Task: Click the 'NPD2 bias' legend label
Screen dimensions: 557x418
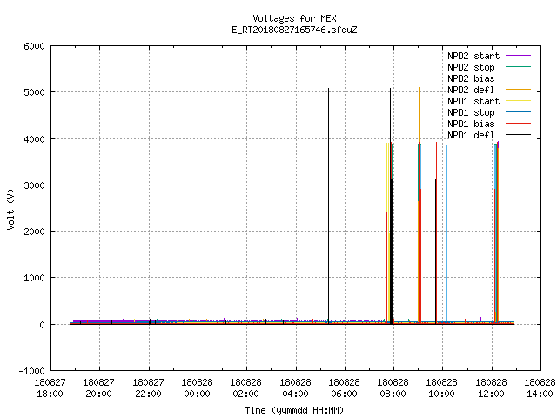Action: click(x=471, y=78)
